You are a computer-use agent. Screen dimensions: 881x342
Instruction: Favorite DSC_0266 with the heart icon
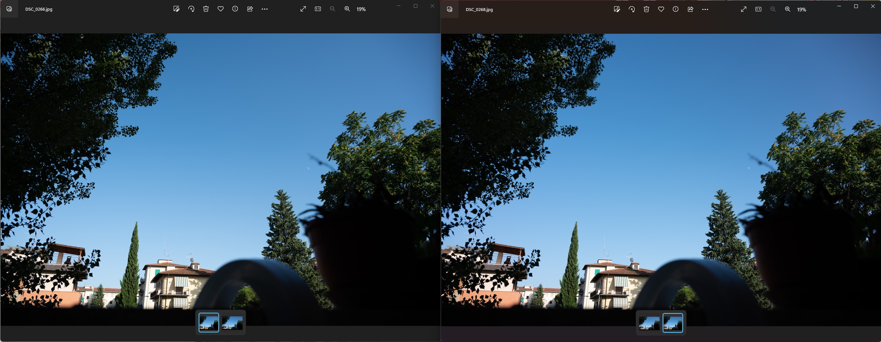coord(221,9)
